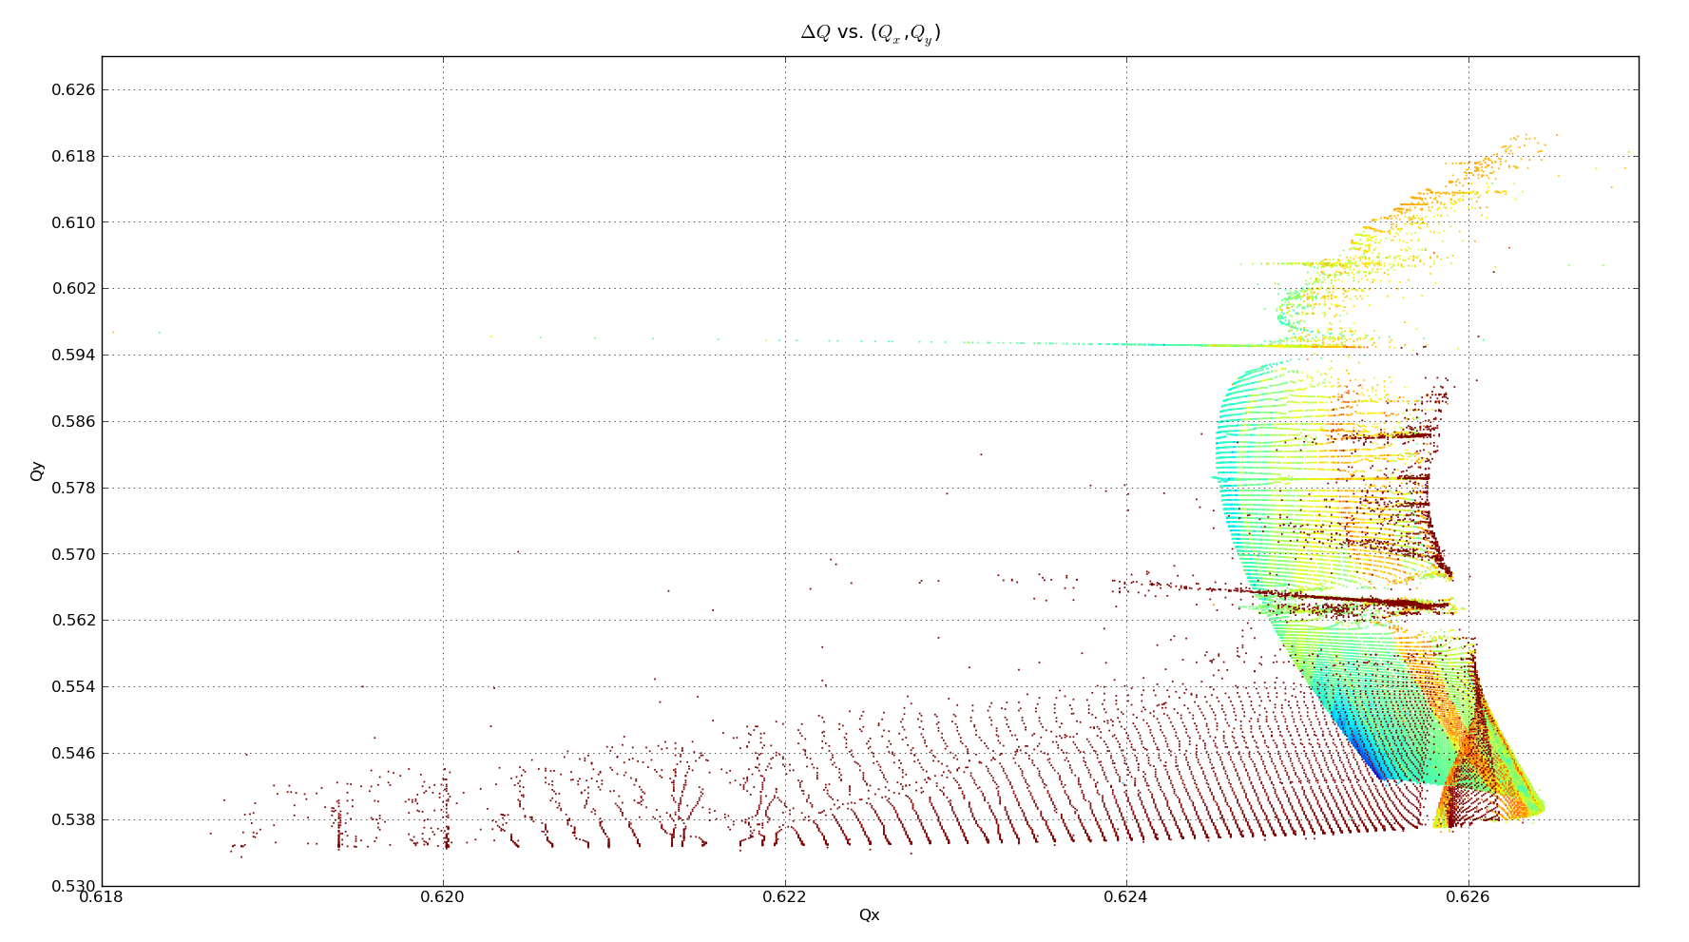
Task: Click the y-axis tick label 0.610
Action: pyautogui.click(x=73, y=222)
